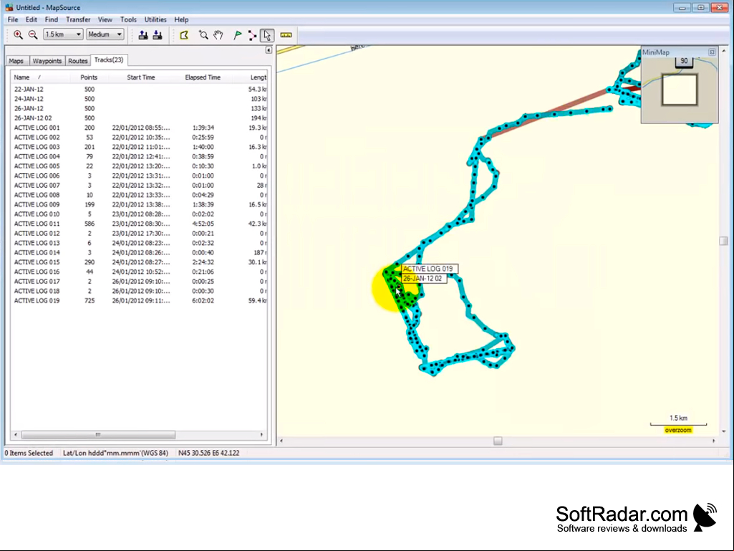This screenshot has width=734, height=551.
Task: Select ACTIVE LOG 005 track row
Action: pos(139,166)
